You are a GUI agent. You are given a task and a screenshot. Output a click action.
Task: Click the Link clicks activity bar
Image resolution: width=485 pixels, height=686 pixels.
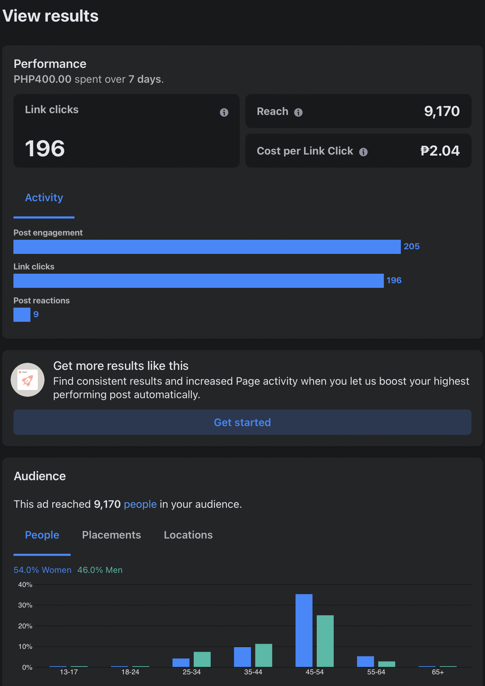(198, 281)
